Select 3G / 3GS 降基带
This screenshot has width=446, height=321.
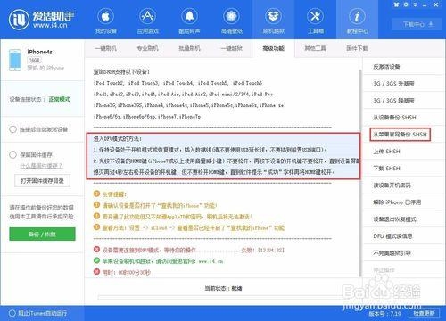point(393,101)
